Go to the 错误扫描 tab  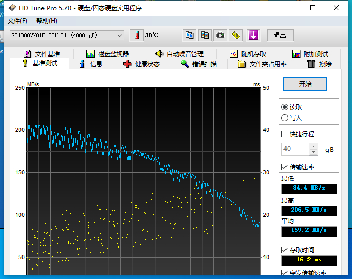(x=199, y=64)
